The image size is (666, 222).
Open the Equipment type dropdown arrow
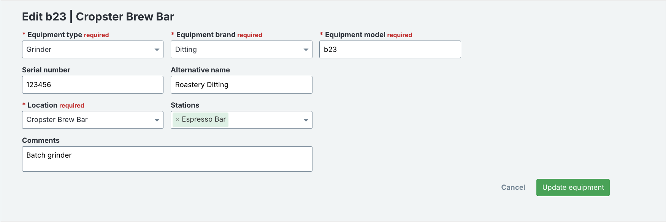[x=157, y=50]
